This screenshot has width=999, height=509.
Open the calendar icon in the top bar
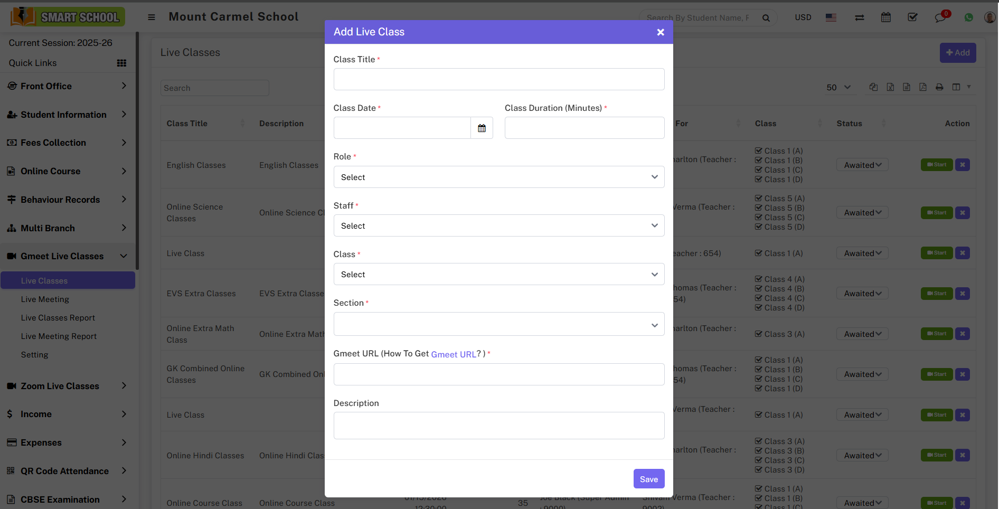pyautogui.click(x=886, y=17)
